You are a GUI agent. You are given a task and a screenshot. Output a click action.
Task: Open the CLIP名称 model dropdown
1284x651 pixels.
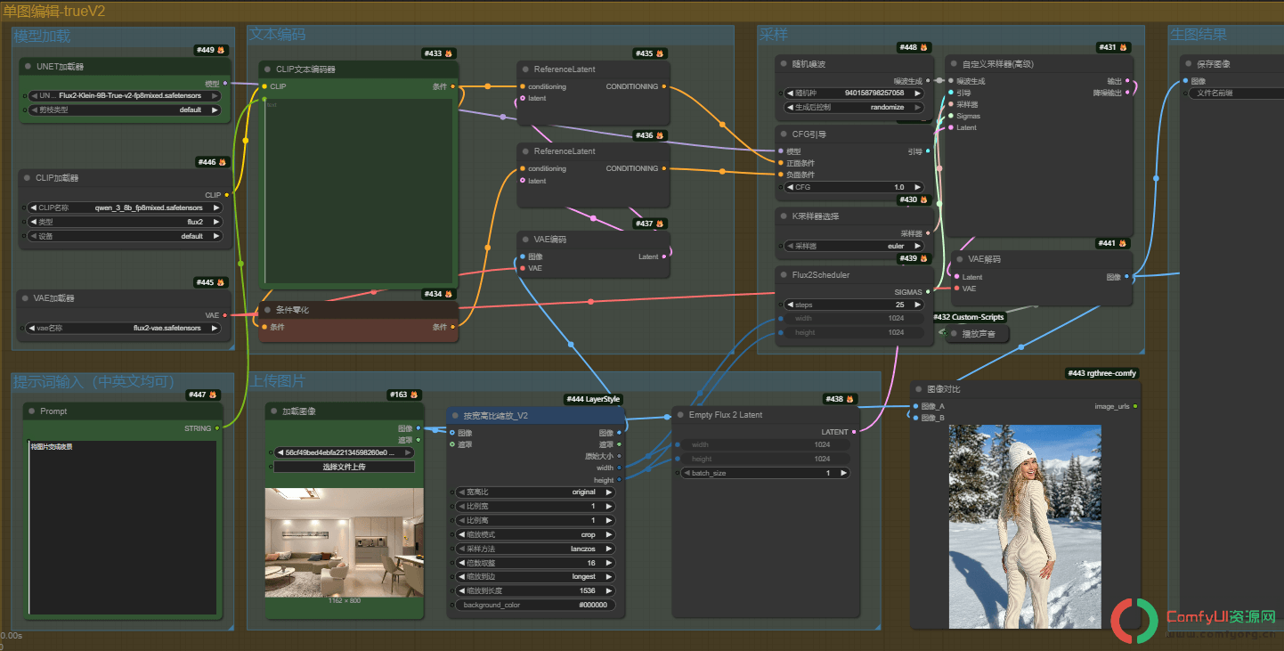coord(125,208)
